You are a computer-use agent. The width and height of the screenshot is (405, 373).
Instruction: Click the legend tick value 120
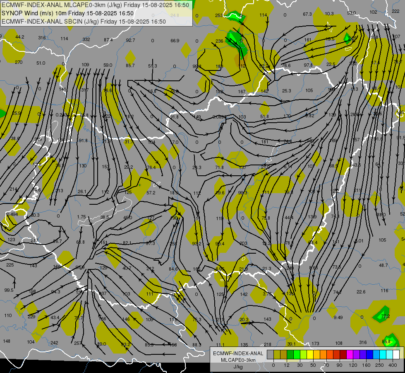click(353, 365)
